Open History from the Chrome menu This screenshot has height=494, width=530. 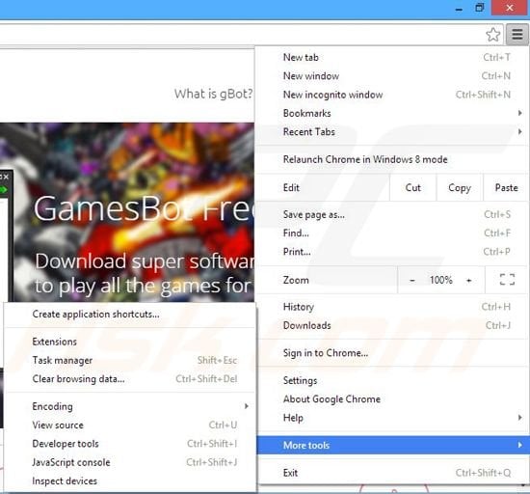click(392, 307)
